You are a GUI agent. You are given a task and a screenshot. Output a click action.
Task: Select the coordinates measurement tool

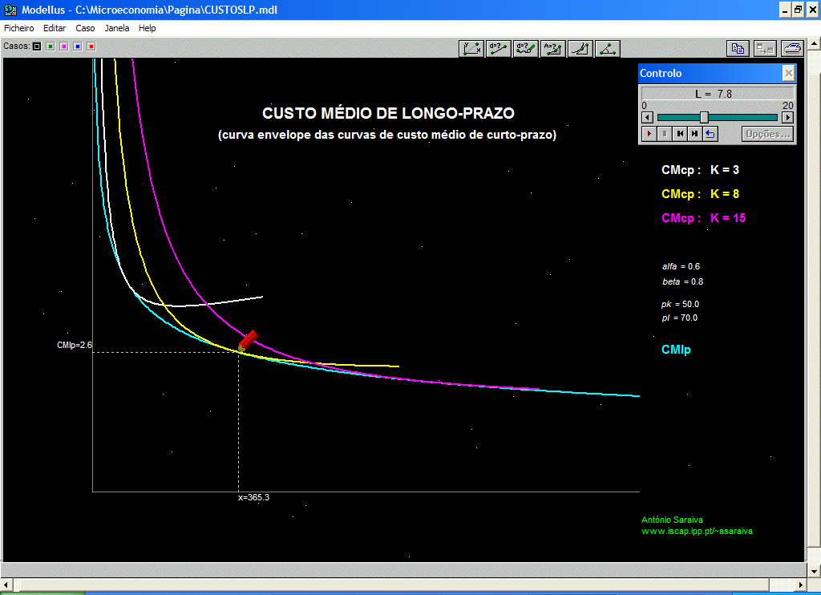pyautogui.click(x=471, y=49)
